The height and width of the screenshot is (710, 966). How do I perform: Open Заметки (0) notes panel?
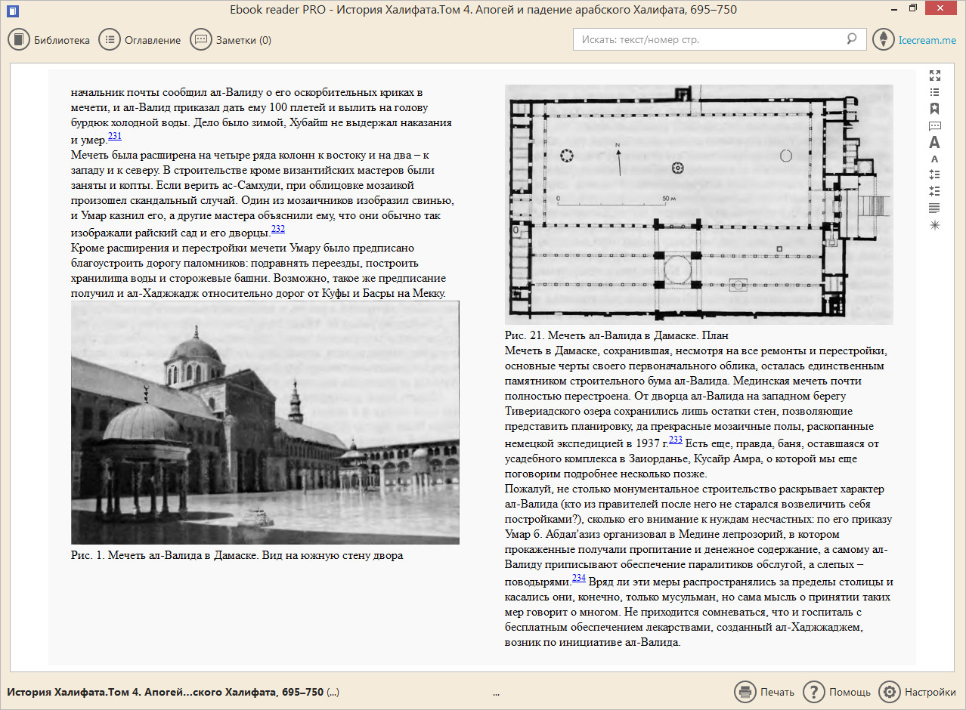click(231, 40)
